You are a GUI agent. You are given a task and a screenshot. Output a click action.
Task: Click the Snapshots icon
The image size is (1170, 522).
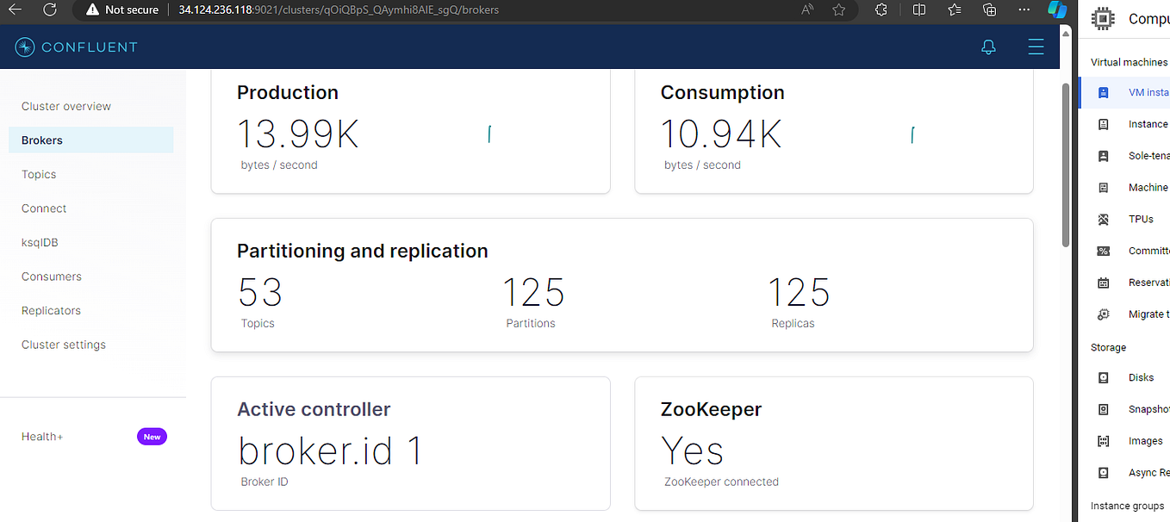[1104, 409]
